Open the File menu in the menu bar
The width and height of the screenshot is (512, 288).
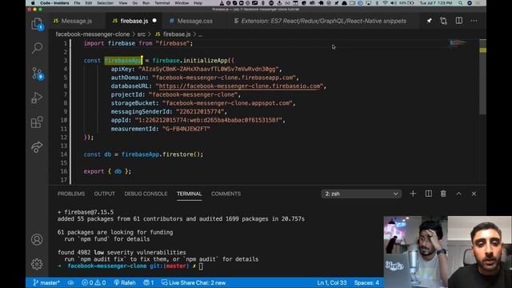(77, 3)
